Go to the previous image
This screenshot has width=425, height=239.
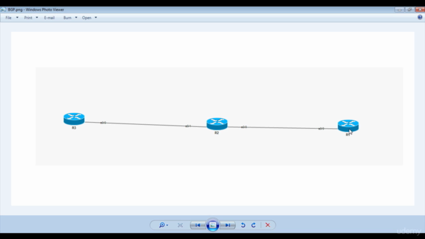click(198, 225)
